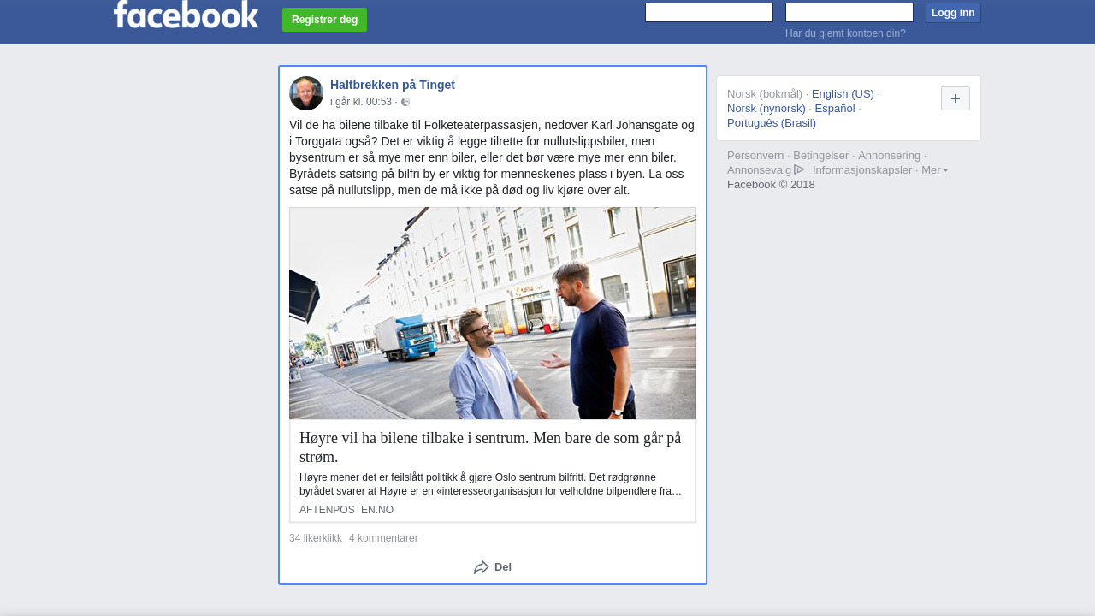Open the Personvern footer link
Screen dimensions: 1095x616
pos(755,156)
